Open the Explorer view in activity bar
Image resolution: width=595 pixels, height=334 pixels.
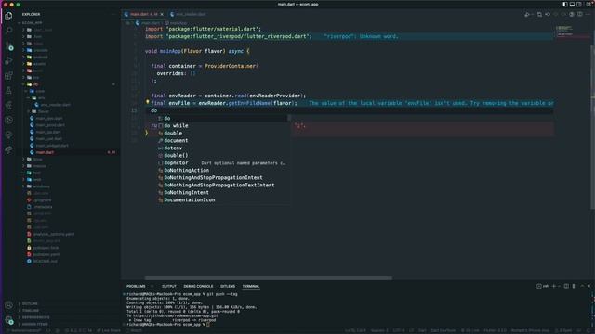[8, 16]
